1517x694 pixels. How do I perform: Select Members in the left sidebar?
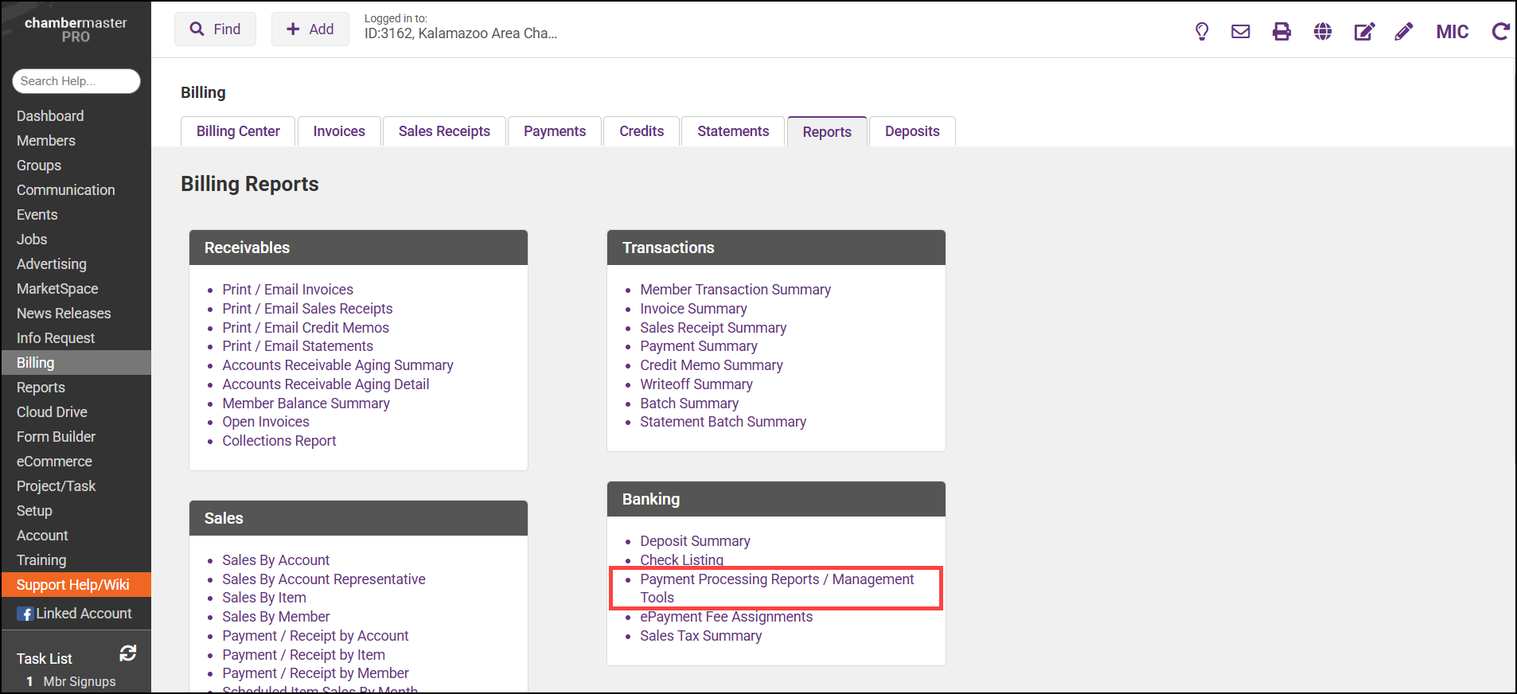(46, 141)
